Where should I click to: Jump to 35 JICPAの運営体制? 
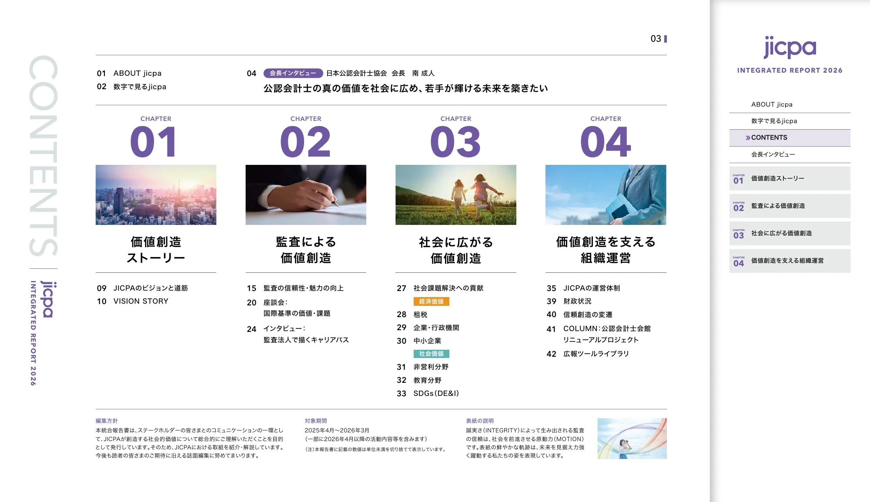pyautogui.click(x=583, y=288)
